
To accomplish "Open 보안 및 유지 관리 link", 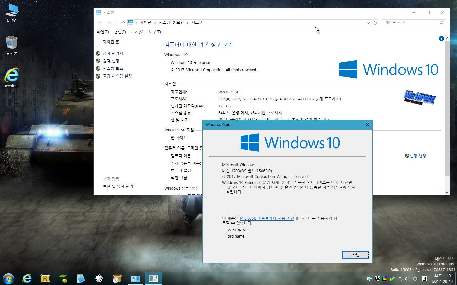I will pyautogui.click(x=118, y=186).
